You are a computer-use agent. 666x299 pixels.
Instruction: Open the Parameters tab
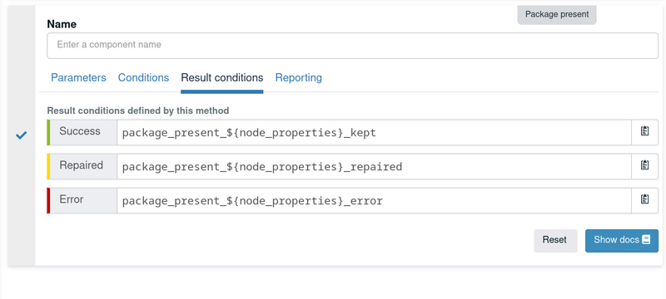[78, 78]
